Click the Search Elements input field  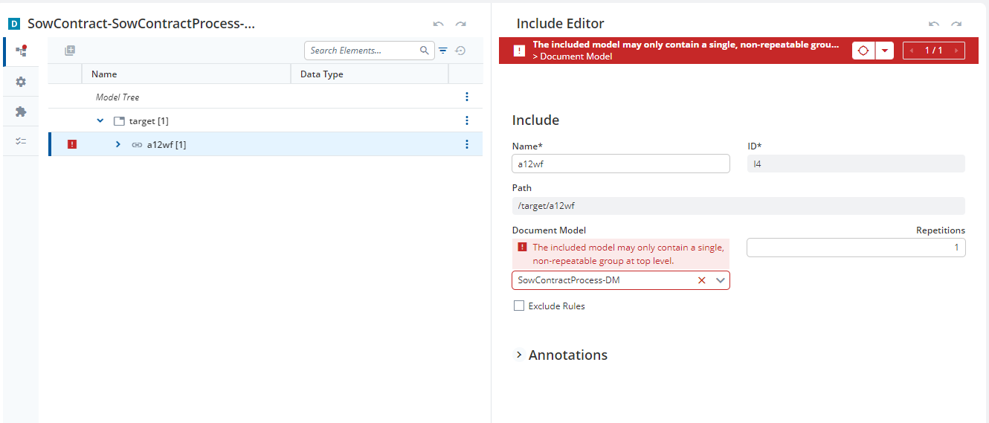363,51
